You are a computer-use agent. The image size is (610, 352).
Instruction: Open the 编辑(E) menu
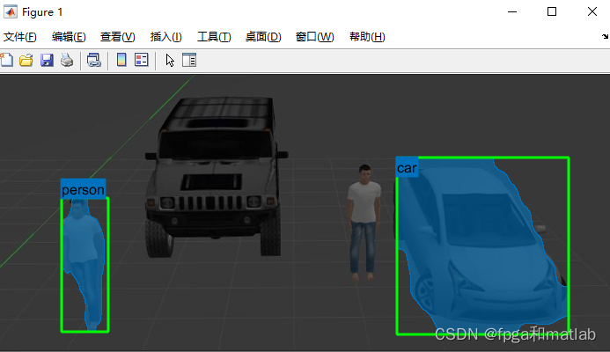click(69, 37)
